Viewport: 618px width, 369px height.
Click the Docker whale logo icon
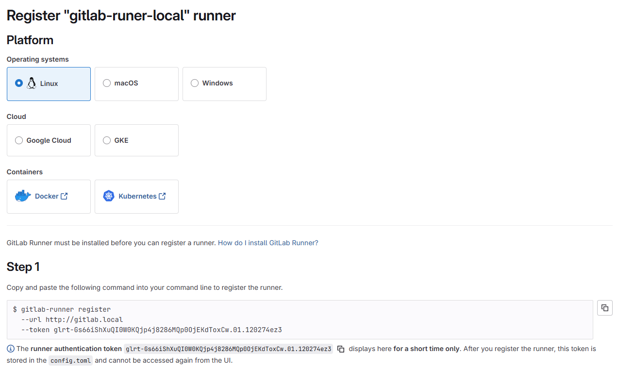point(23,196)
